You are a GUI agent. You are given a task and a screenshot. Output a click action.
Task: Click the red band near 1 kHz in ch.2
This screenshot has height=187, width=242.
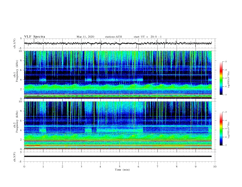point(33,146)
